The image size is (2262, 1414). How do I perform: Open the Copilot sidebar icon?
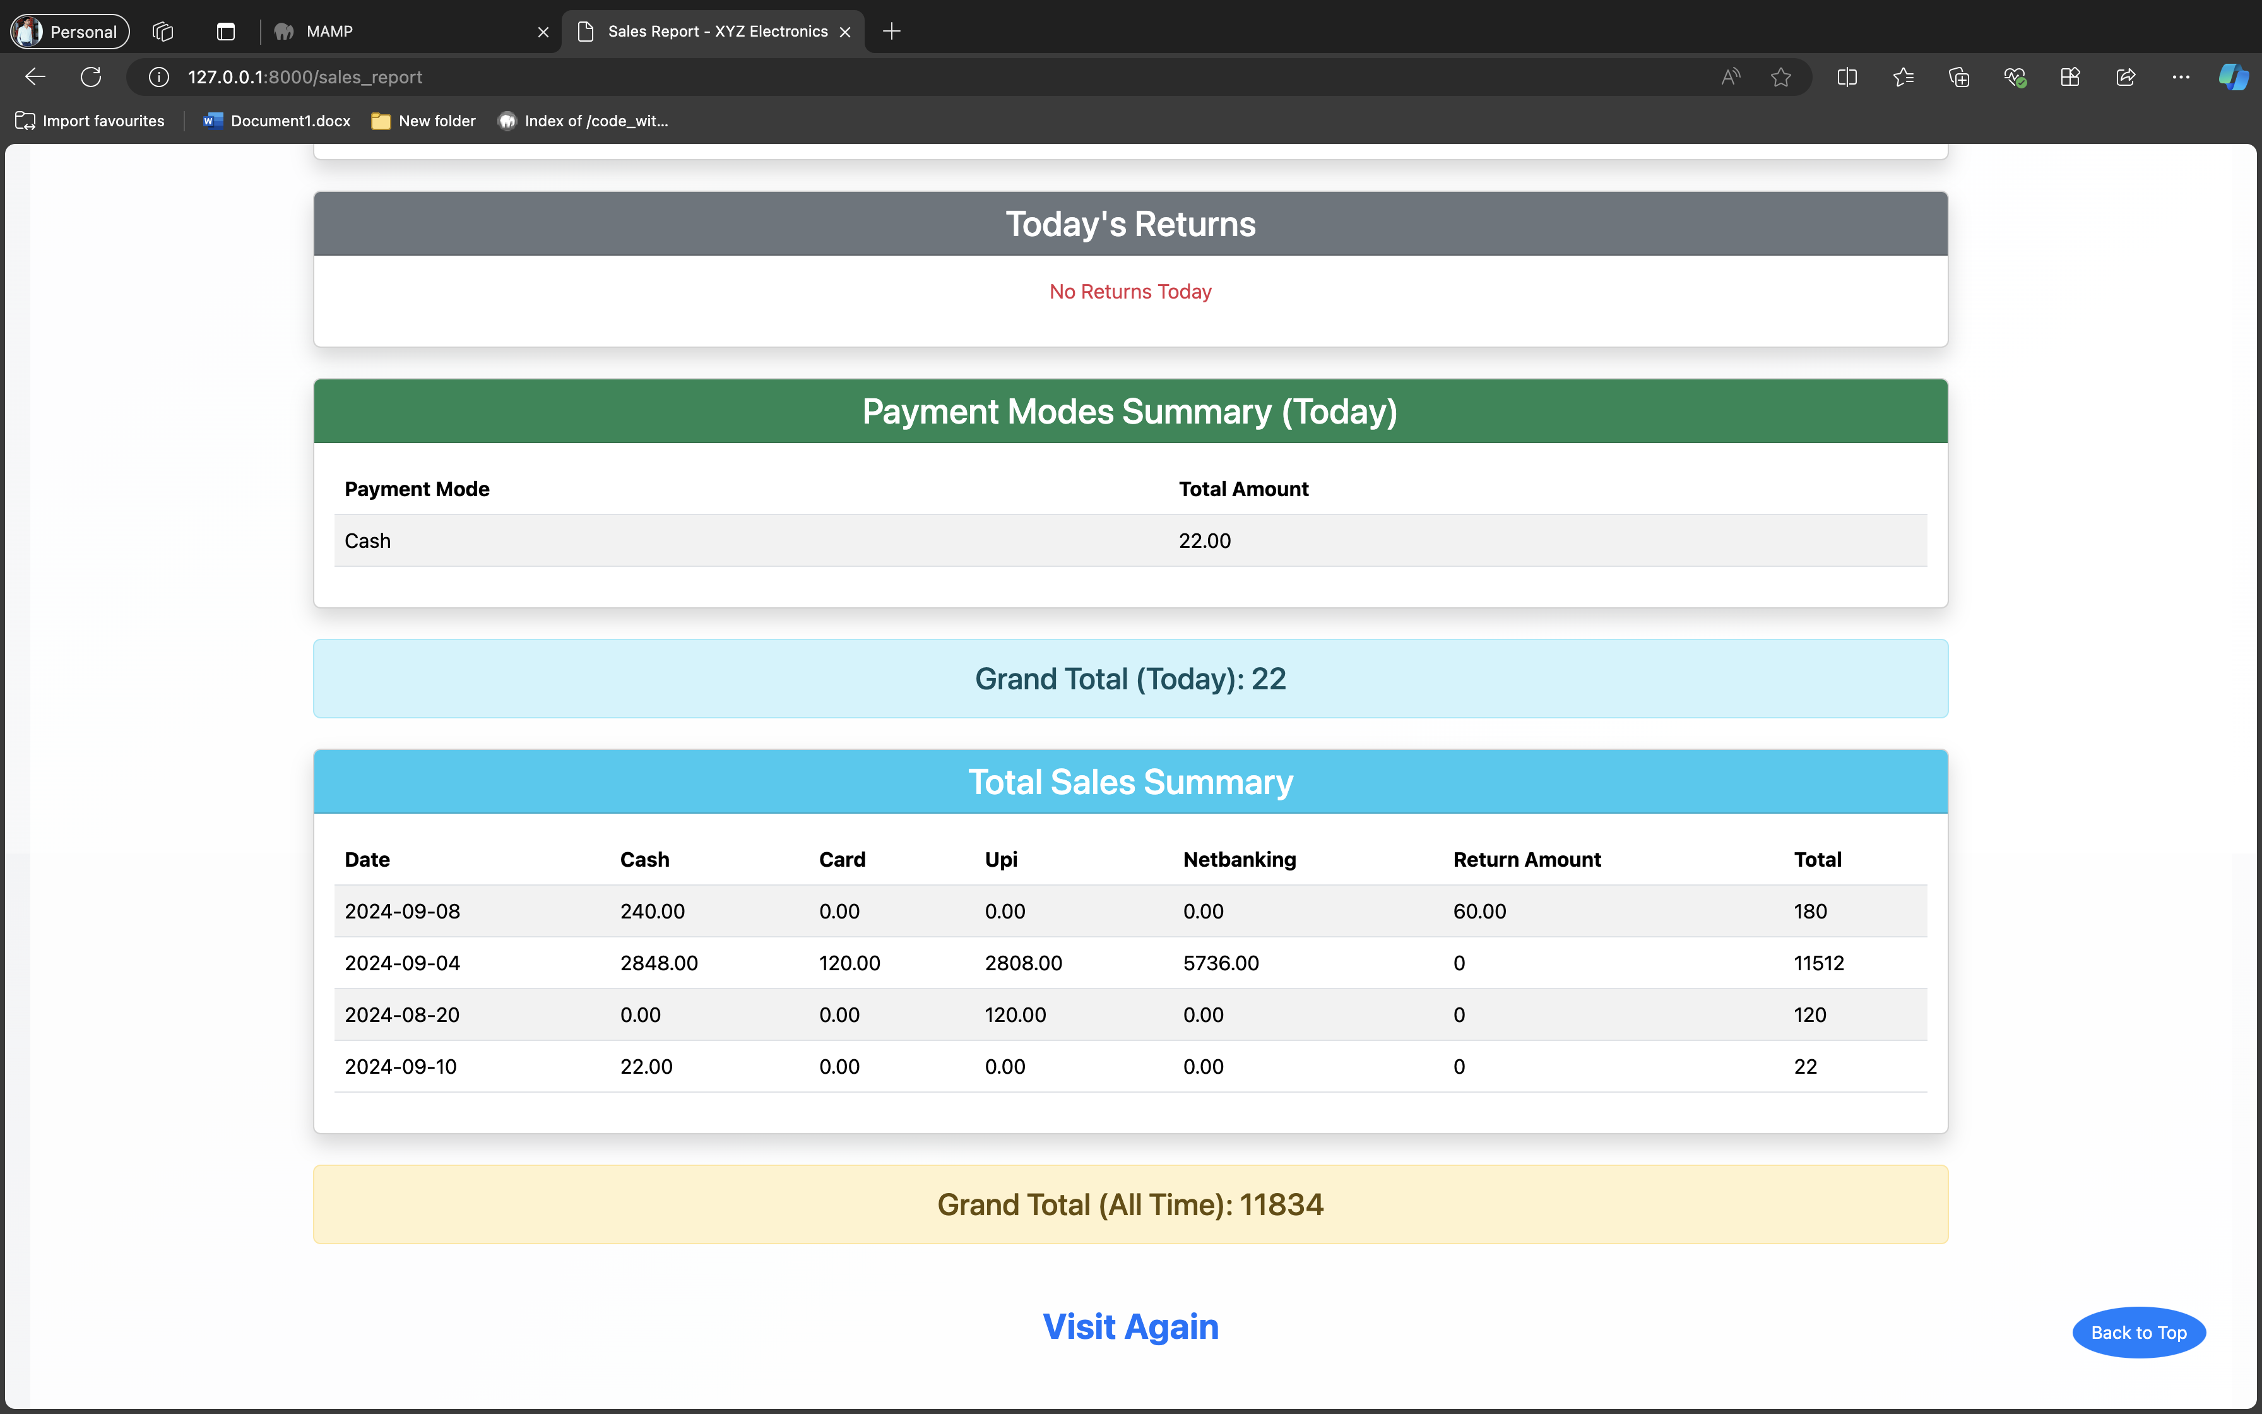(2233, 76)
